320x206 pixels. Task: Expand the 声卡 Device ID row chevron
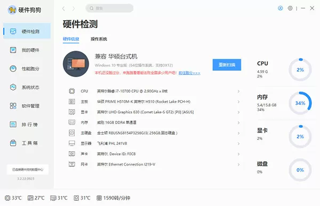[x=238, y=154]
